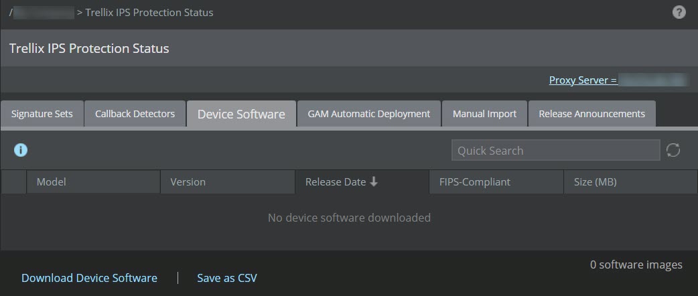Image resolution: width=698 pixels, height=296 pixels.
Task: Click Trellix IPS Protection Status breadcrumb
Action: tap(149, 13)
